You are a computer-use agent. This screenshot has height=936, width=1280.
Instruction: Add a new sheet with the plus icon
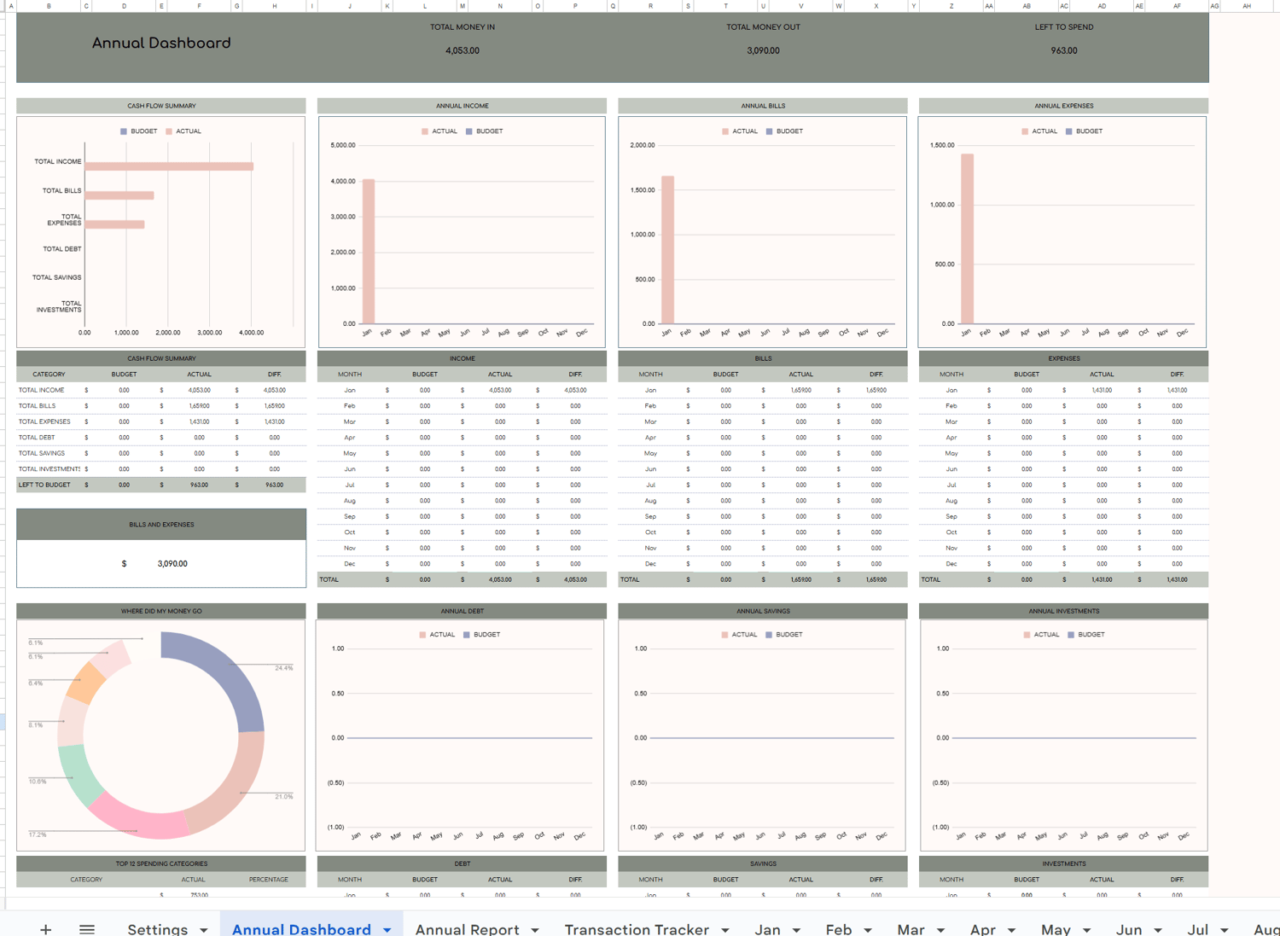[46, 928]
